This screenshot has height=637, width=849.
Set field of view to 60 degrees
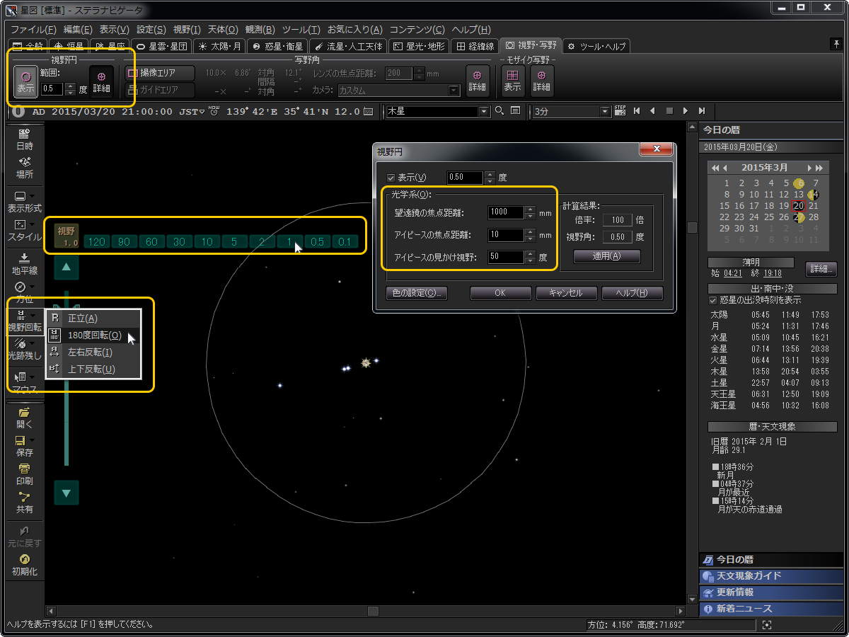click(152, 242)
